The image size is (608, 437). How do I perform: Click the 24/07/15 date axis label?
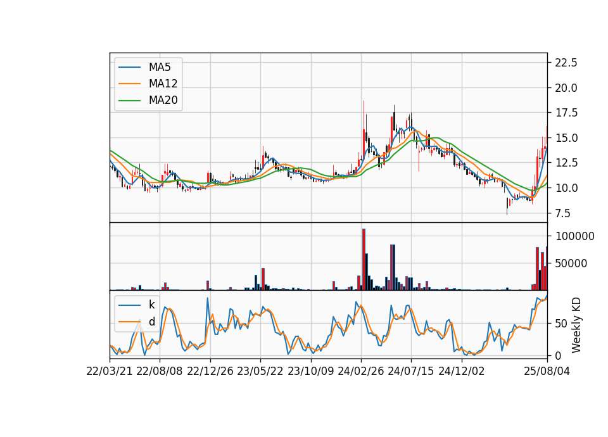[411, 371]
